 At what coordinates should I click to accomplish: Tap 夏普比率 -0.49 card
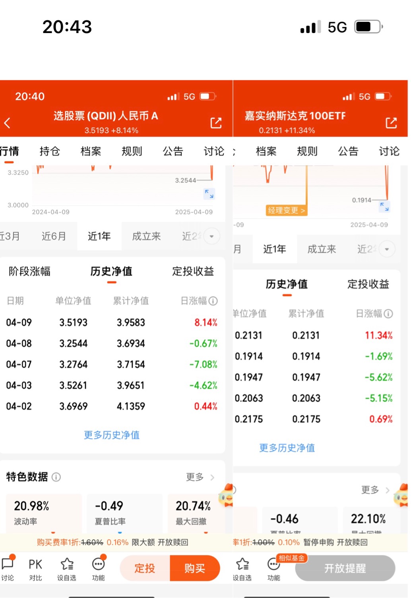[x=124, y=513]
